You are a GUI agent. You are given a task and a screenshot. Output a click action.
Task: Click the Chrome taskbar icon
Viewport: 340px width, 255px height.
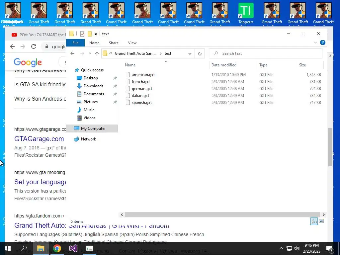[57, 248]
